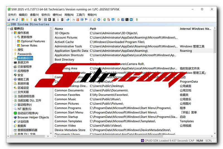Viewport: 223px width, 149px height.
Task: Click the security shield toolbar icon
Action: tap(40, 20)
